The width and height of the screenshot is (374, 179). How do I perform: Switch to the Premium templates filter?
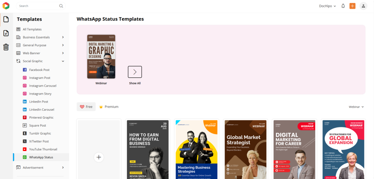click(108, 107)
